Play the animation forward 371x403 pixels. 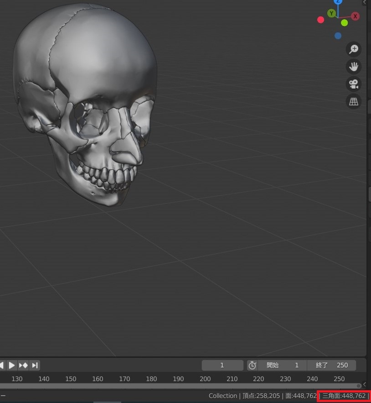coord(11,365)
